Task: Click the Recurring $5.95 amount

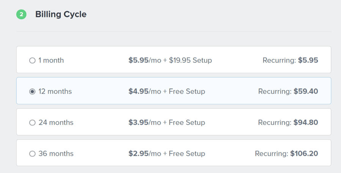Action: point(308,60)
